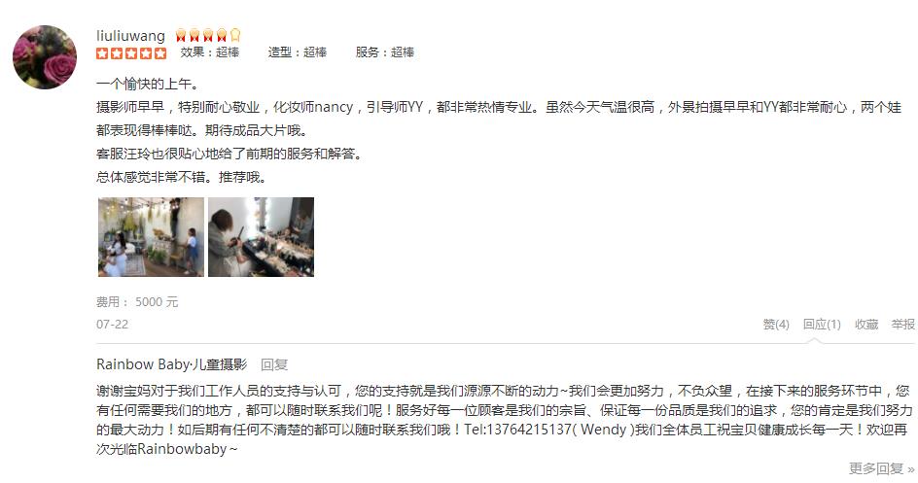Click the first orange rating star
The image size is (918, 483).
pos(103,53)
